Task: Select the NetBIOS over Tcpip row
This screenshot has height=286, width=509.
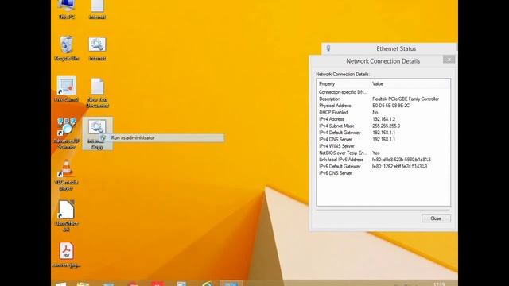Action: point(343,153)
